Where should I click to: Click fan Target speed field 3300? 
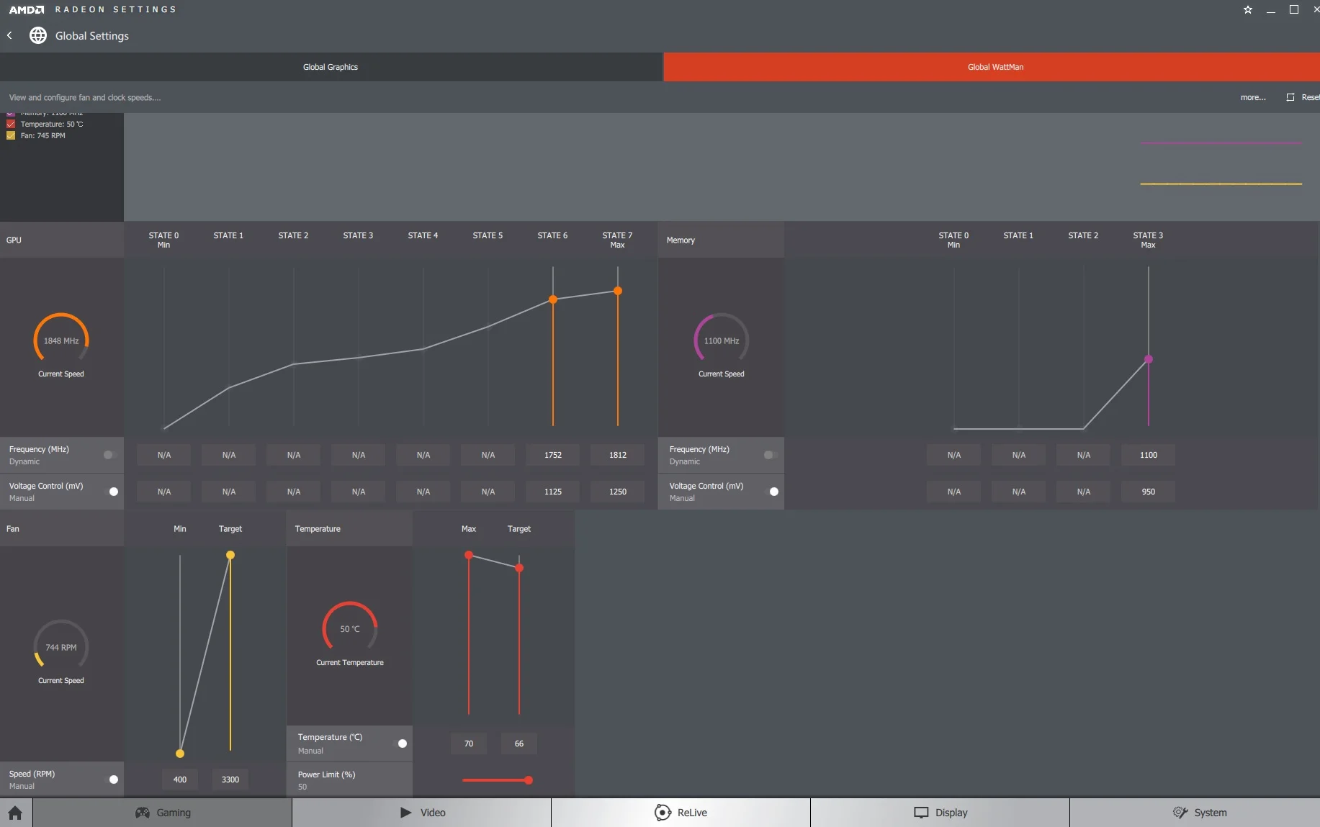tap(230, 779)
